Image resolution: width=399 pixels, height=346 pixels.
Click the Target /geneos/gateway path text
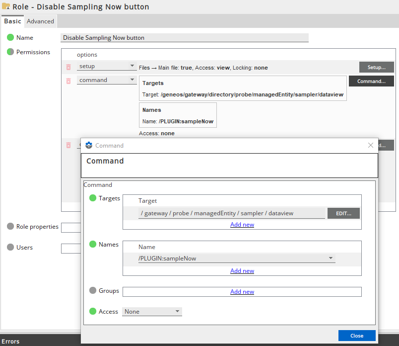[243, 94]
